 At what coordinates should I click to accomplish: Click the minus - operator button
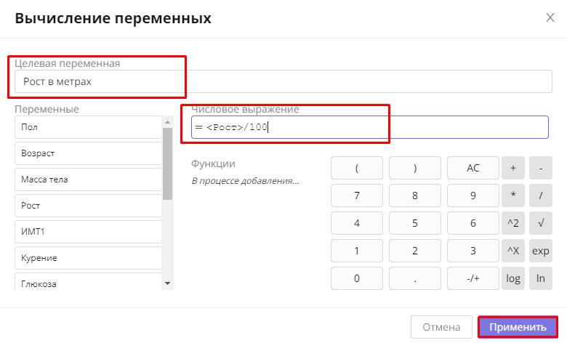[540, 168]
